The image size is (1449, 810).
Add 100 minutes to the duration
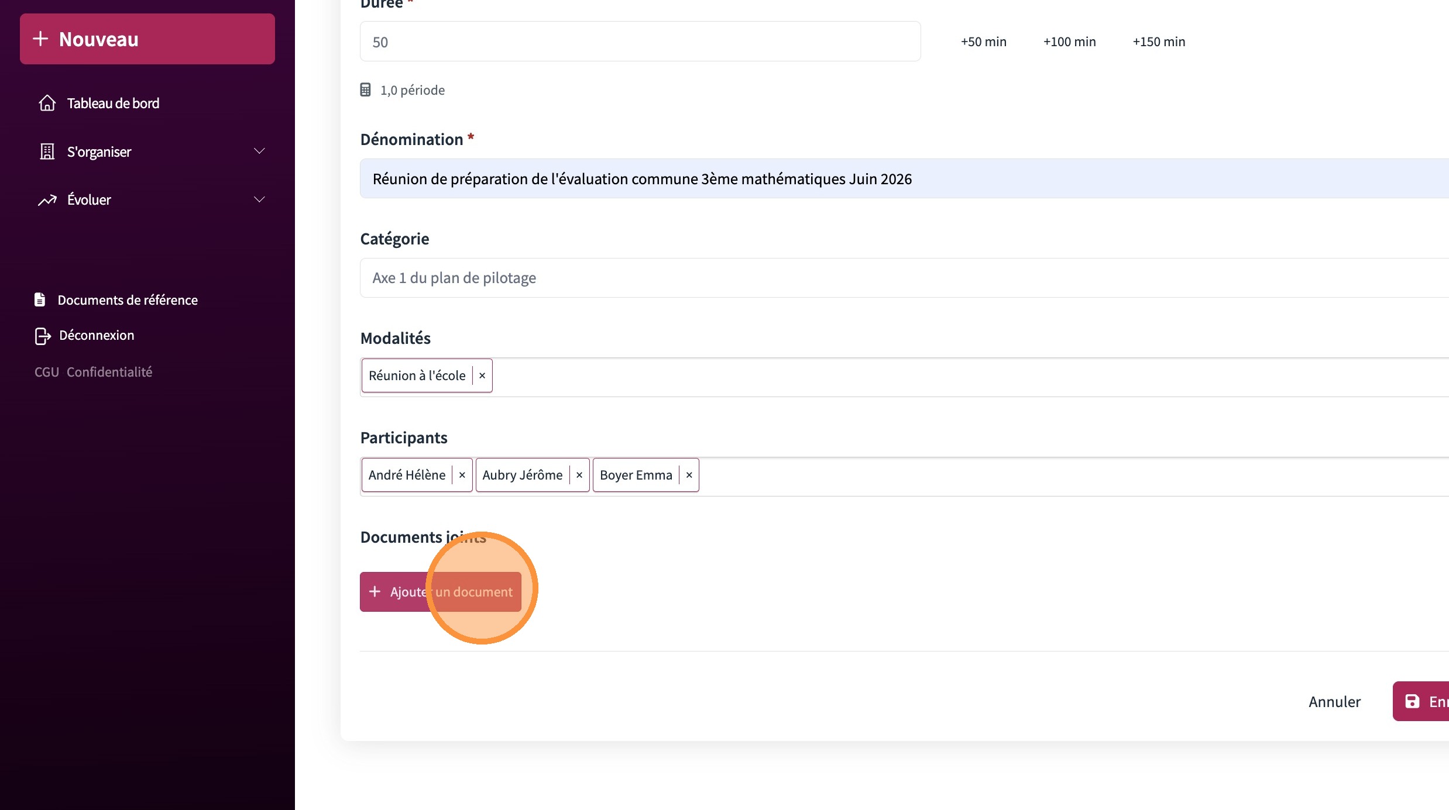pos(1069,42)
